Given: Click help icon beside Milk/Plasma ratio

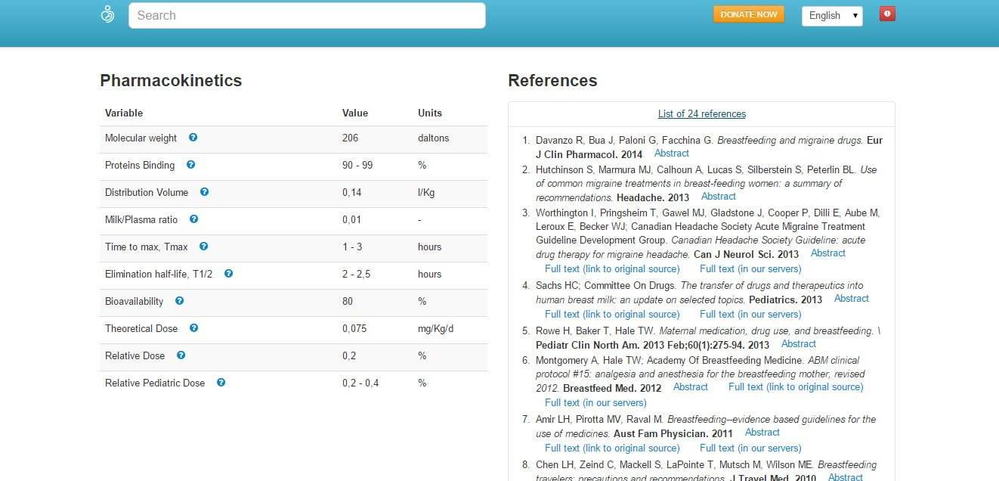Looking at the screenshot, I should tap(194, 219).
